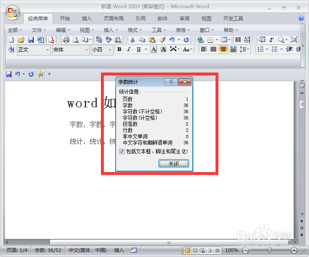Create a new blank document

pyautogui.click(x=12, y=40)
